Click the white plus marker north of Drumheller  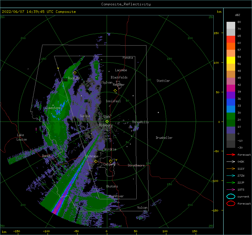(x=158, y=112)
